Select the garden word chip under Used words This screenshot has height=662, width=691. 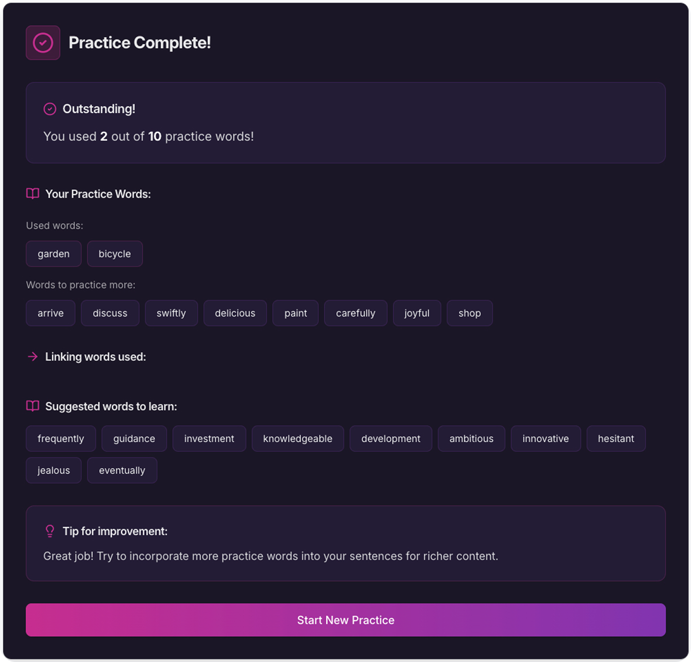(53, 254)
